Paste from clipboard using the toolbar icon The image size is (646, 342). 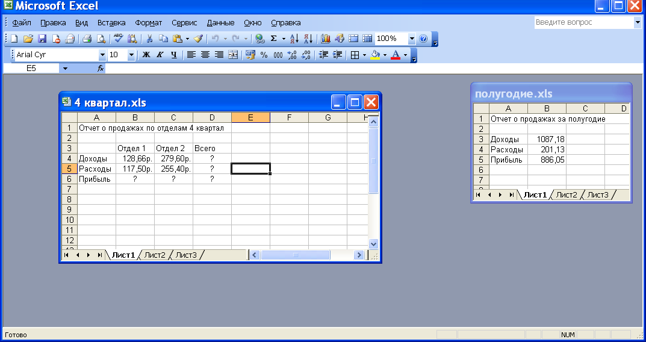pos(178,39)
